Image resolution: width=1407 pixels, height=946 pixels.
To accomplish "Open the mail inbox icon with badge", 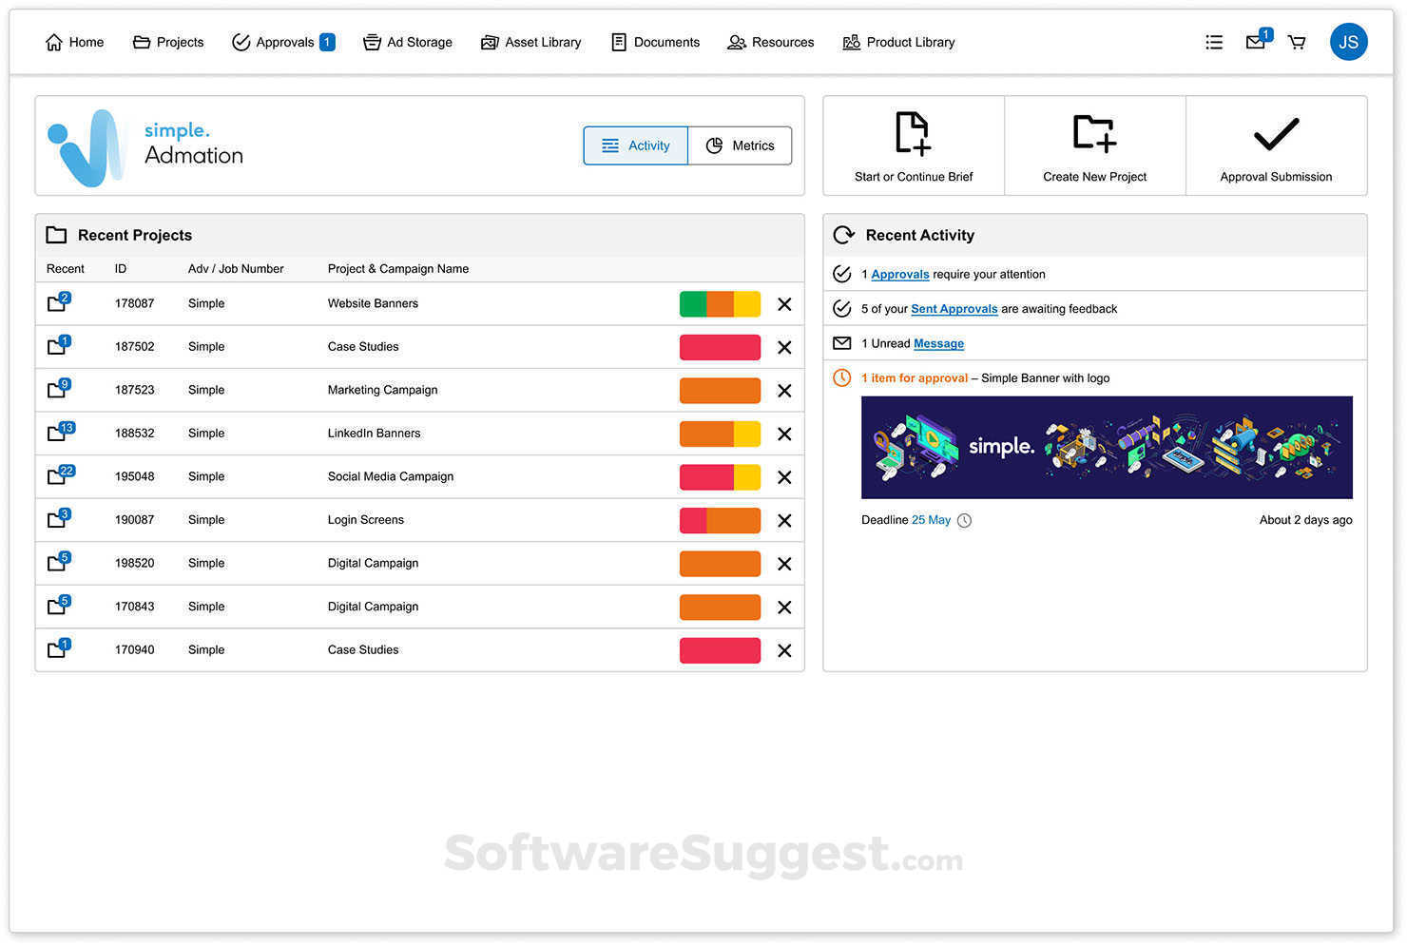I will (x=1258, y=41).
